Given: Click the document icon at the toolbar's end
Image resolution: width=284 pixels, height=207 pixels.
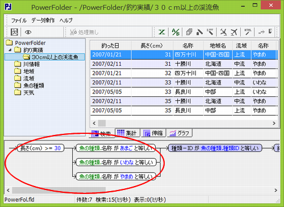Looking at the screenshot, I should [270, 31].
